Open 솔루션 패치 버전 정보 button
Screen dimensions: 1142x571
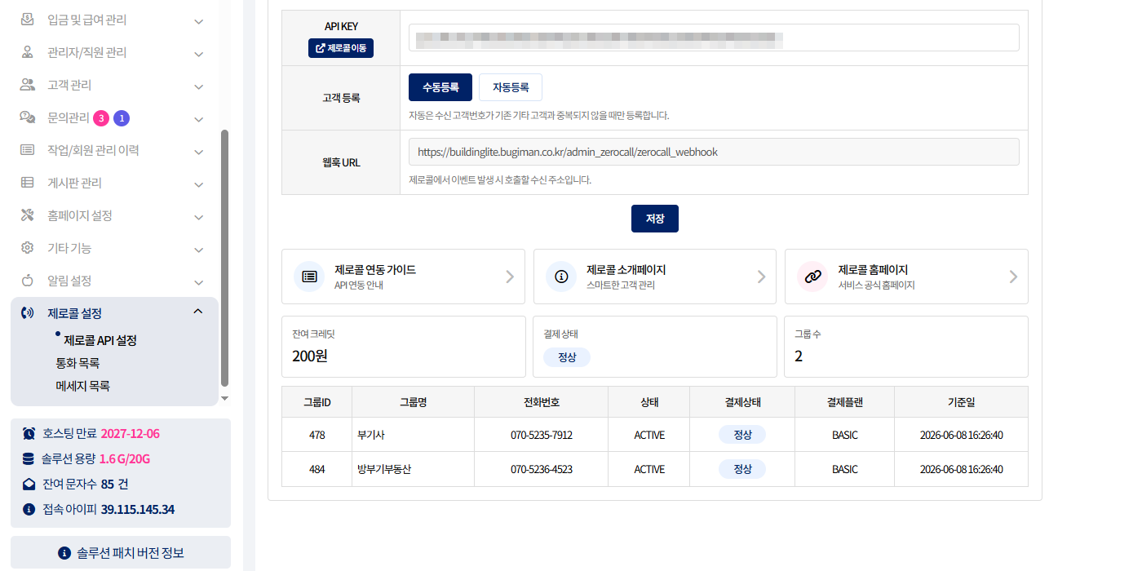tap(121, 553)
